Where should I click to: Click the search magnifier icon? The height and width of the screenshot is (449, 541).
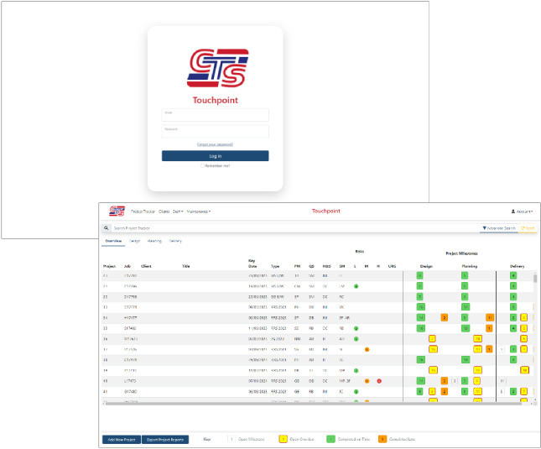pos(106,228)
